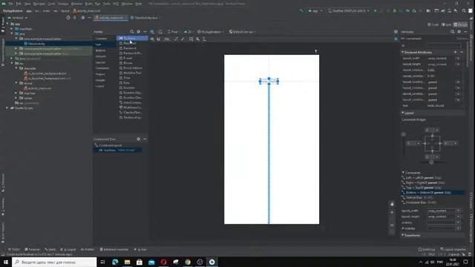Open the default margins 0dp control
Viewport: 475px width, 267px height.
click(166, 39)
